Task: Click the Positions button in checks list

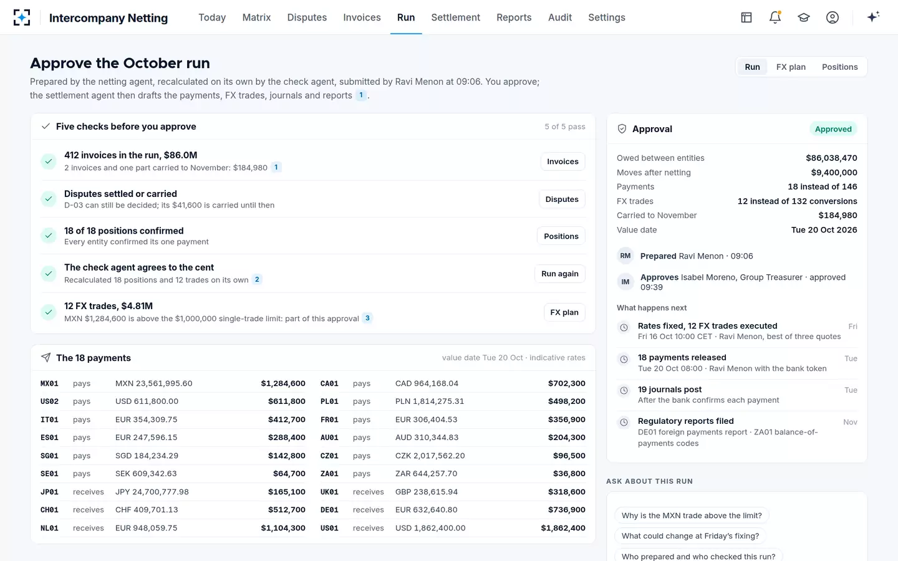Action: tap(561, 236)
